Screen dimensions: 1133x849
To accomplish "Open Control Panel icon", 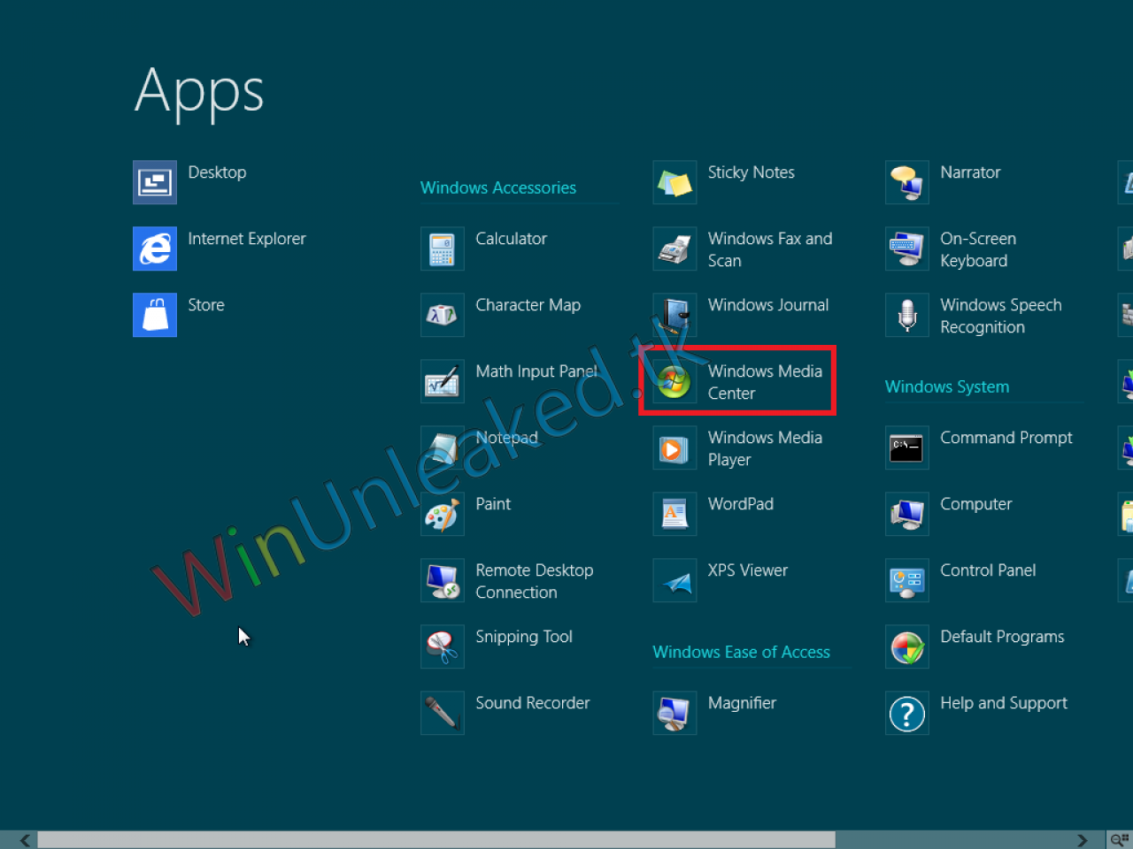I will [x=907, y=580].
